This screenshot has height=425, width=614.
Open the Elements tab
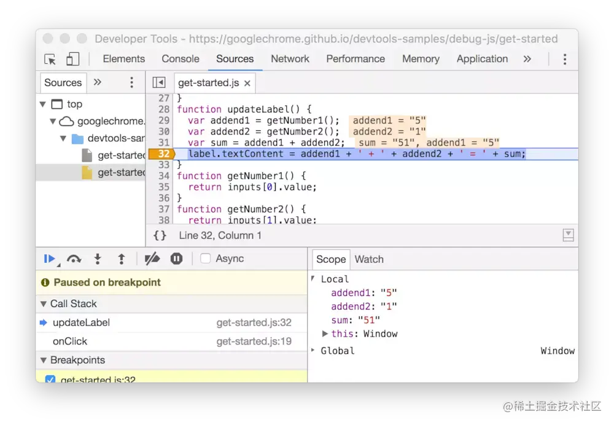click(124, 59)
